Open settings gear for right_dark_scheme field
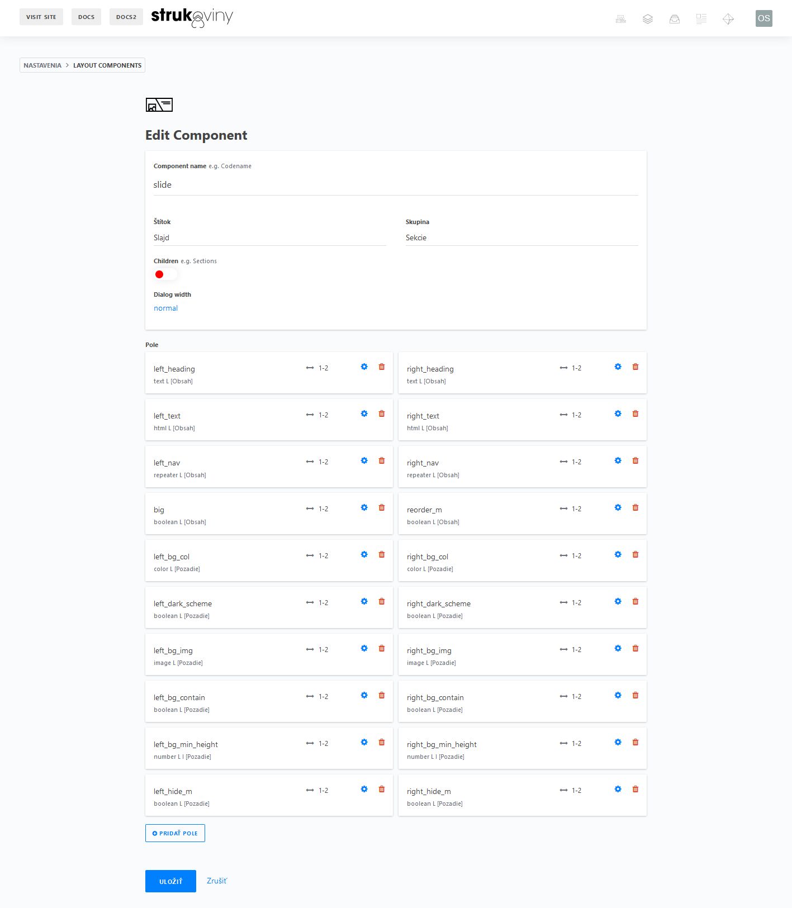Viewport: 792px width, 908px height. [x=618, y=601]
